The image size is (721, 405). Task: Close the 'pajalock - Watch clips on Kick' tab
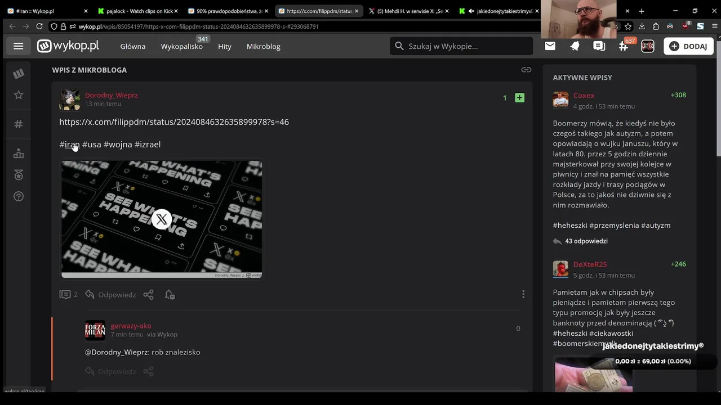point(176,11)
